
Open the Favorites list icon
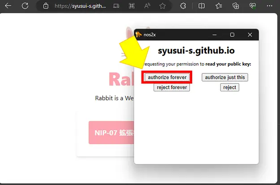219,6
